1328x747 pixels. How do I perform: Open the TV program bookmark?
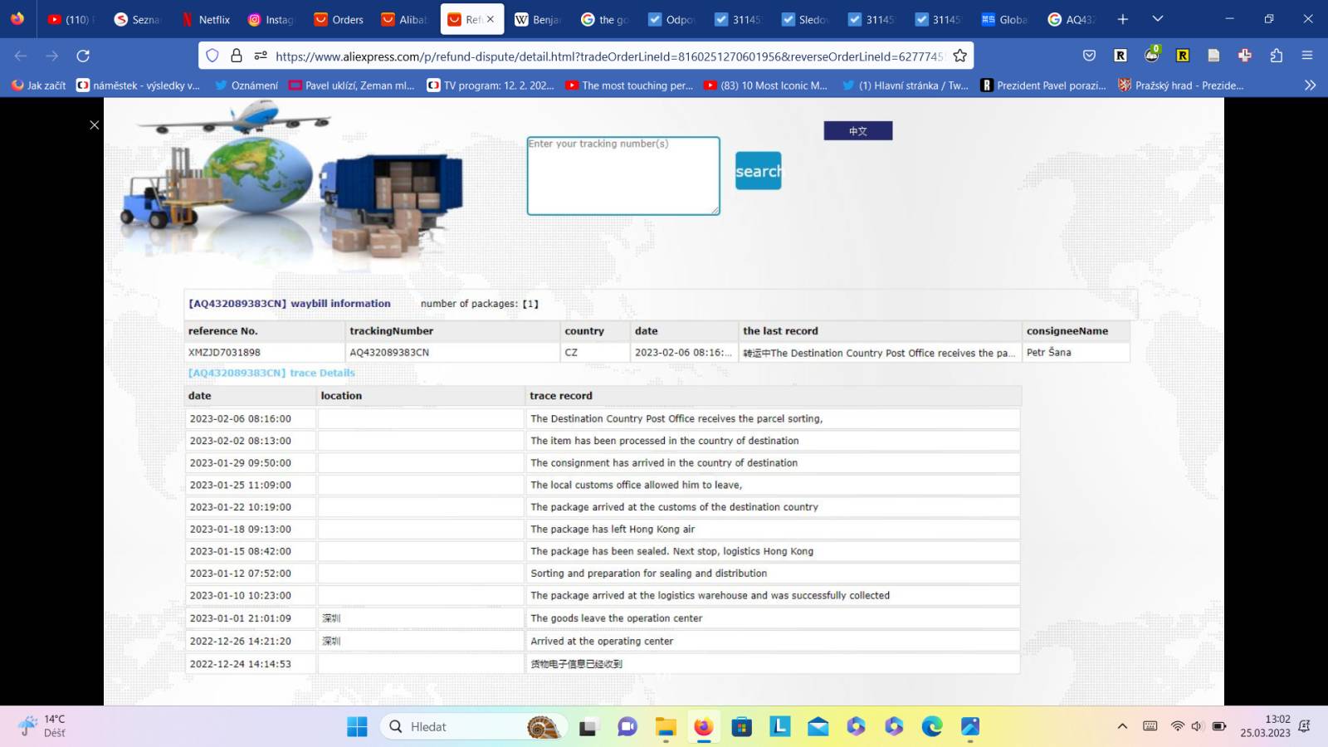tap(491, 85)
